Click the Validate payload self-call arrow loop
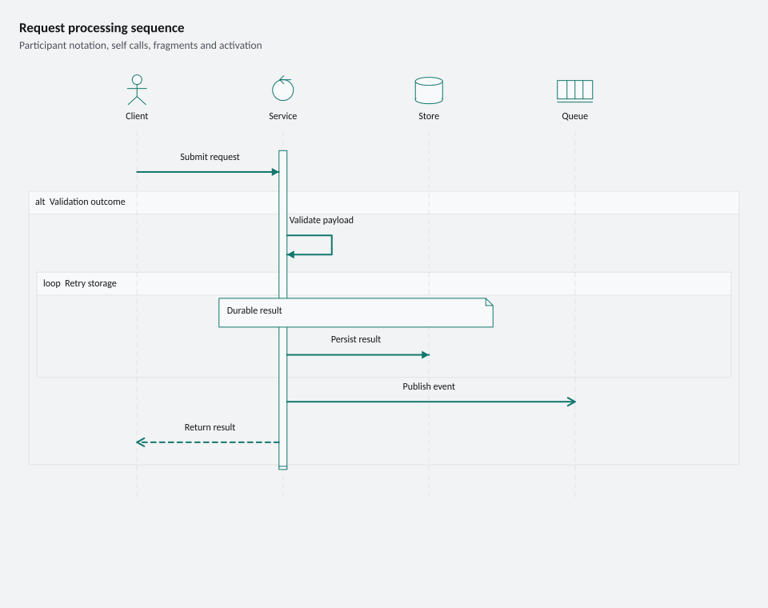Image resolution: width=768 pixels, height=608 pixels. pos(310,245)
